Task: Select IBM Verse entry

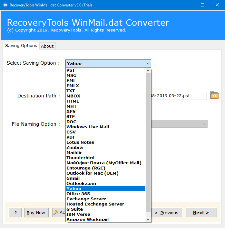Action: (x=105, y=214)
